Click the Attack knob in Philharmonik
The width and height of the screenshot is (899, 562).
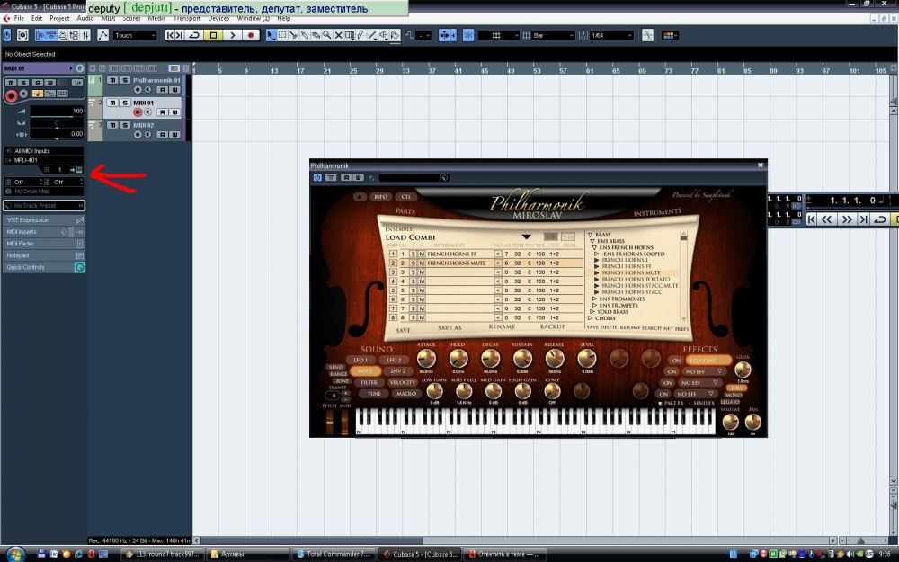426,359
